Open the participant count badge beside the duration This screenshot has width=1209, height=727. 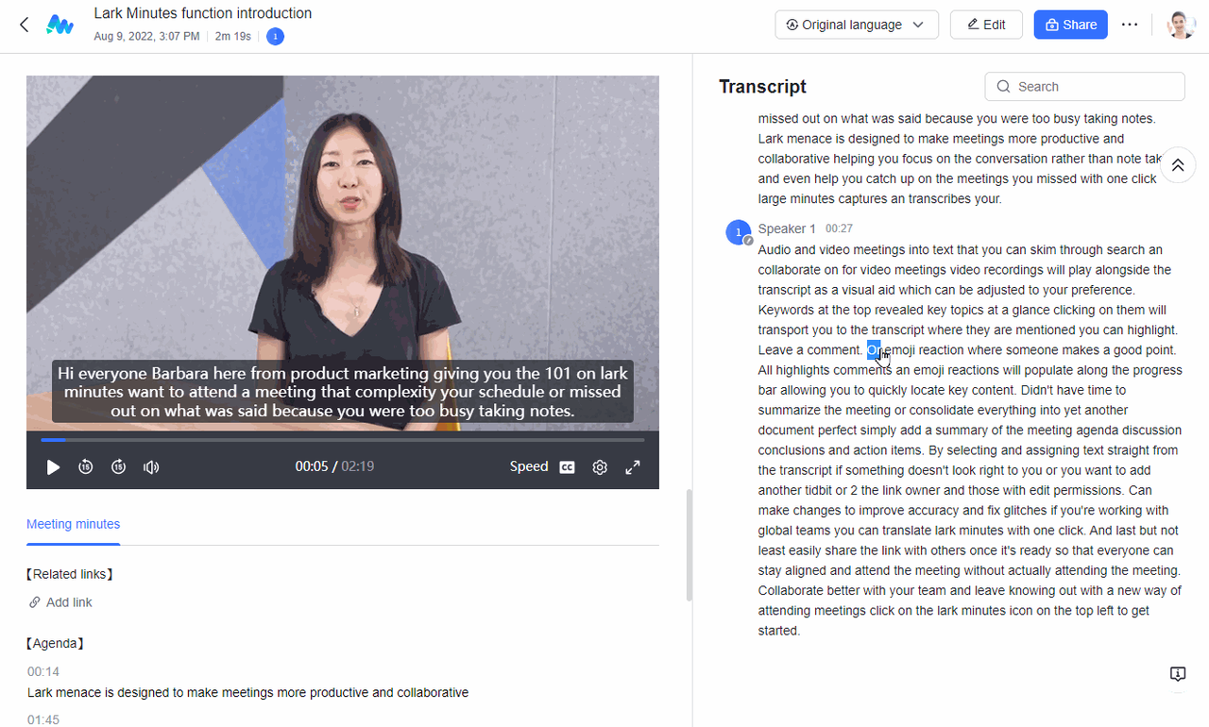275,37
